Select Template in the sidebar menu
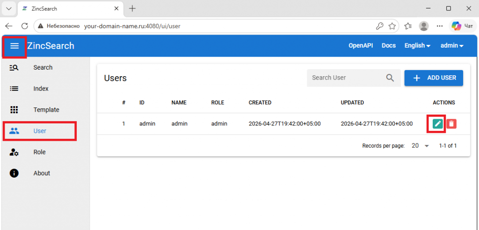The width and height of the screenshot is (479, 230). (x=46, y=110)
